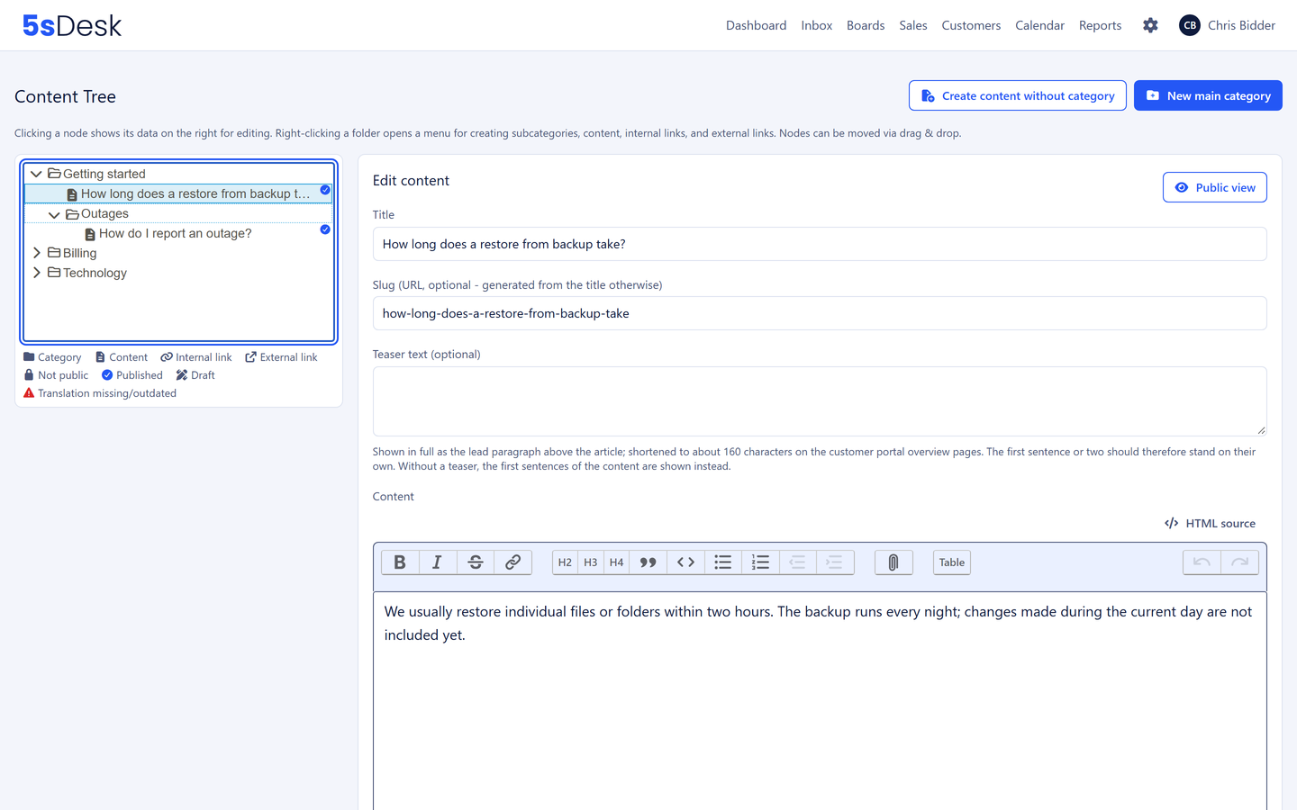Open the Boards section
Viewport: 1297px width, 810px height.
pyautogui.click(x=866, y=25)
